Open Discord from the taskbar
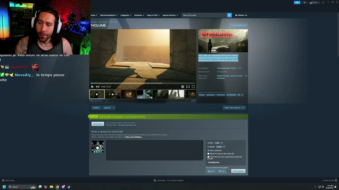The image size is (339, 190). [63, 187]
